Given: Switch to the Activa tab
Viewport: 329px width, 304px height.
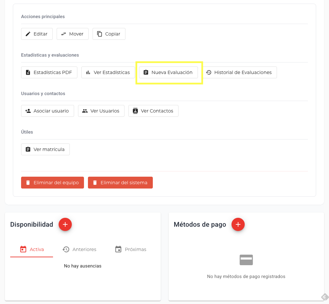Looking at the screenshot, I should tap(31, 249).
